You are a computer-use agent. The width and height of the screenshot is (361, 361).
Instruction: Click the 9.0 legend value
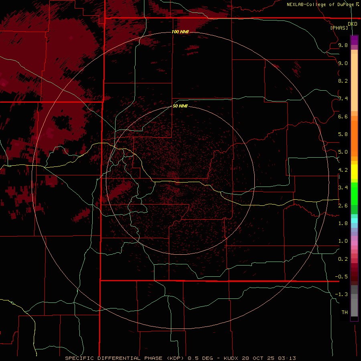tap(343, 63)
